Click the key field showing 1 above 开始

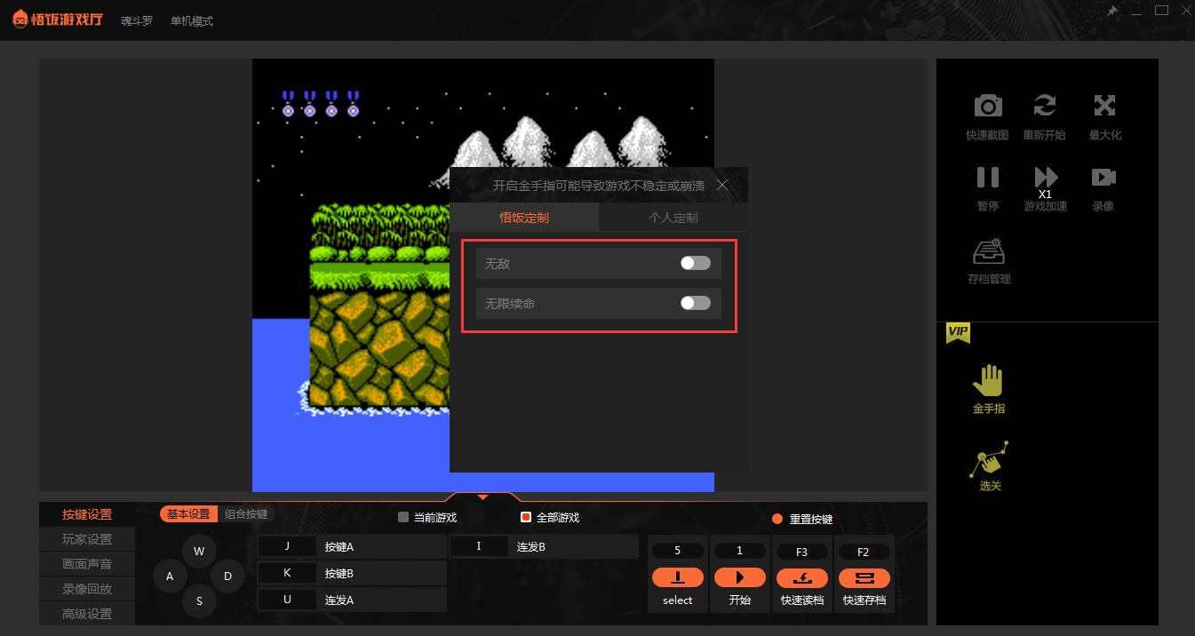coord(739,552)
